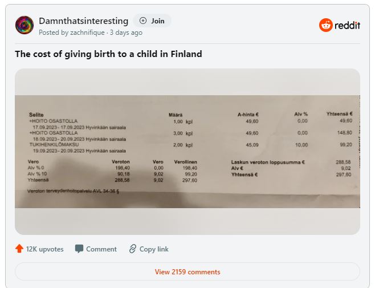Click the orange upvote arrow
Image resolution: width=375 pixels, height=288 pixels.
click(x=19, y=249)
